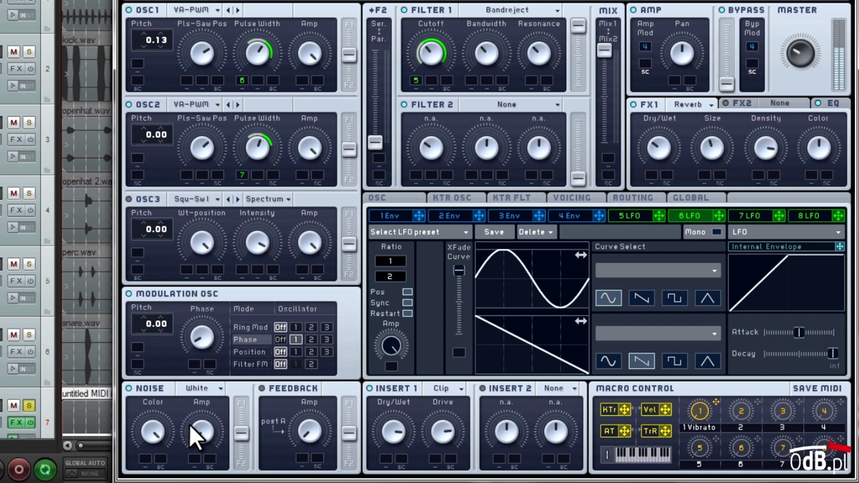Toggle FX1 on/off indicator
859x483 pixels.
pos(633,104)
